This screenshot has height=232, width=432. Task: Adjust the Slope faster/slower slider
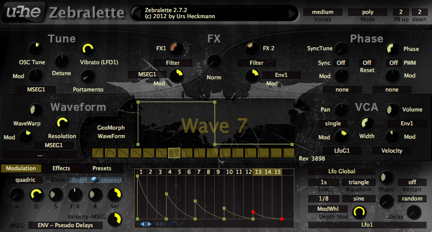pyautogui.click(x=95, y=180)
